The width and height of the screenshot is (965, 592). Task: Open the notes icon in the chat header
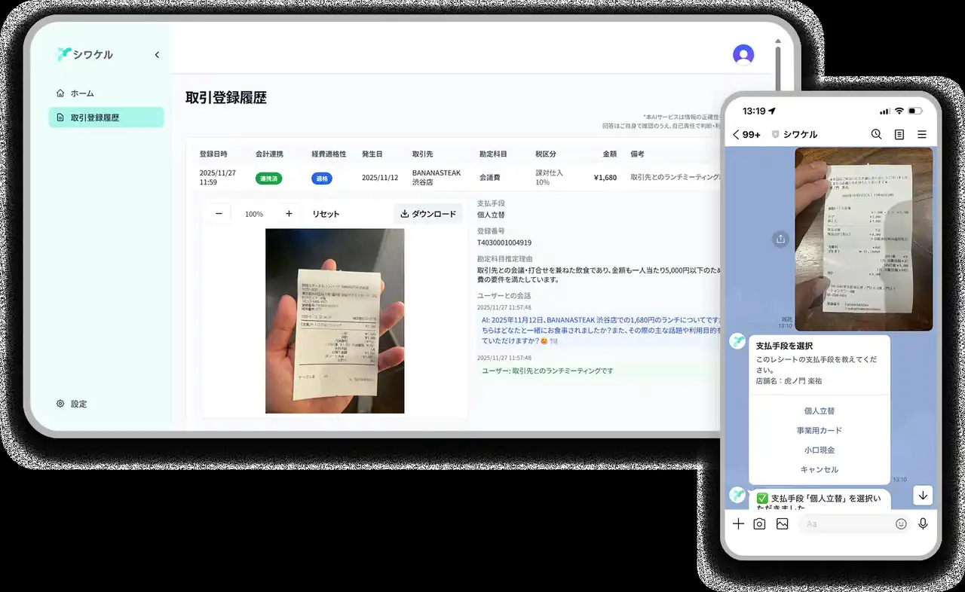pos(899,134)
